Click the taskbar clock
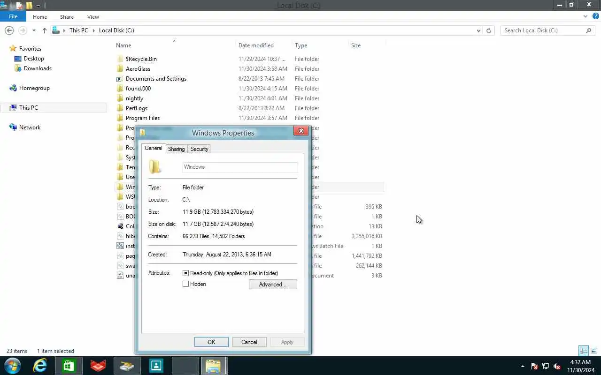Screen dimensions: 601x375 coord(580,366)
